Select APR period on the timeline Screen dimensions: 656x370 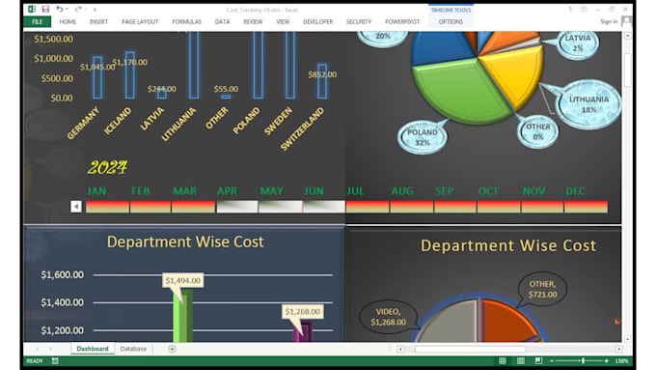pyautogui.click(x=237, y=207)
